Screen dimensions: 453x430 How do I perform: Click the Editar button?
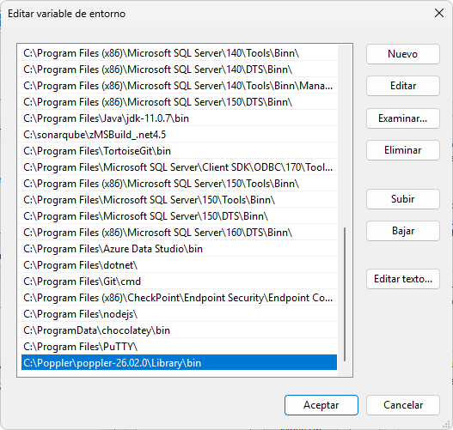[403, 86]
